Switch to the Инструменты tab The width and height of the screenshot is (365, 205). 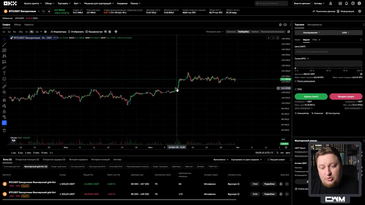[x=315, y=25]
